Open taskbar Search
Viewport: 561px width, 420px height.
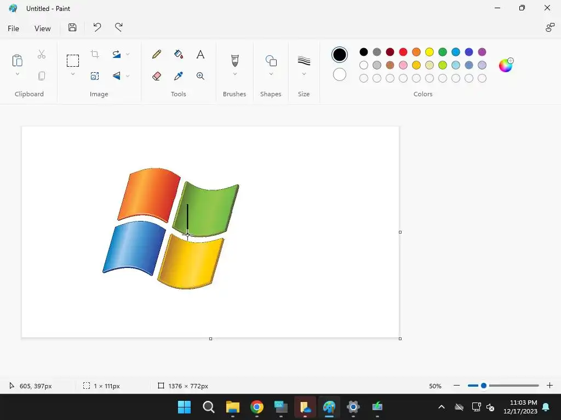tap(208, 407)
